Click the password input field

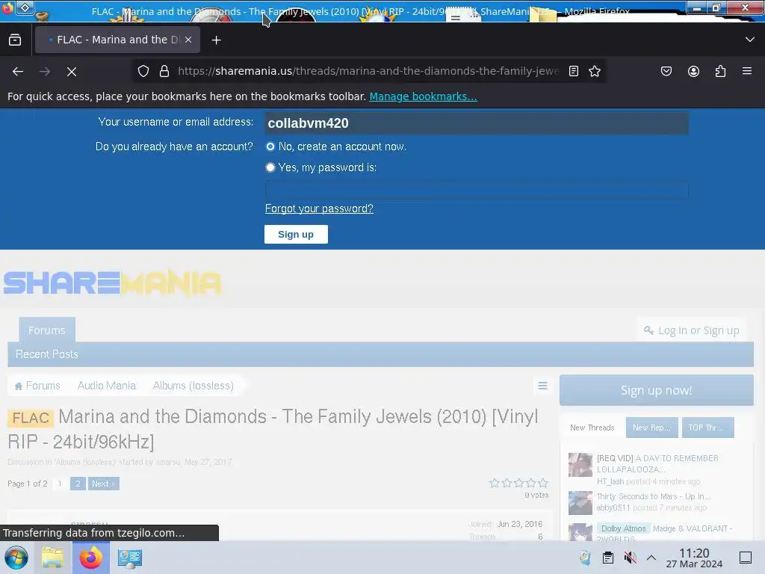pos(477,190)
